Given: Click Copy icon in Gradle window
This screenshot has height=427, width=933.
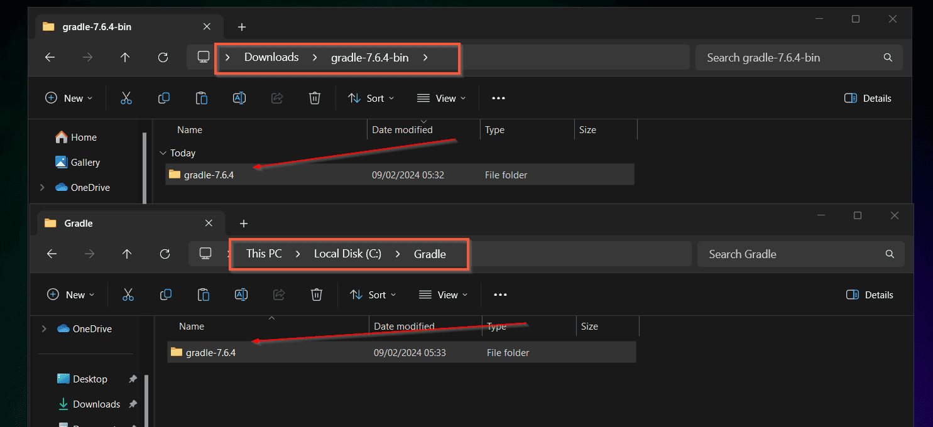Looking at the screenshot, I should point(166,295).
